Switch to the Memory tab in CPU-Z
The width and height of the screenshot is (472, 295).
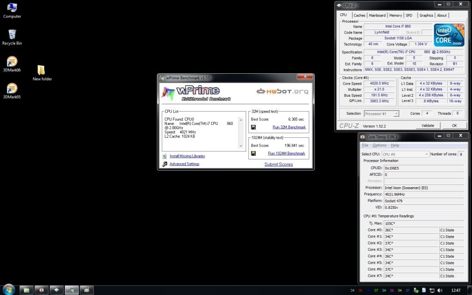pyautogui.click(x=395, y=15)
